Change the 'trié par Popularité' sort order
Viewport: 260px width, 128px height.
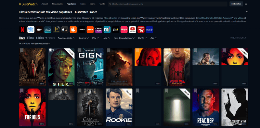41,44
